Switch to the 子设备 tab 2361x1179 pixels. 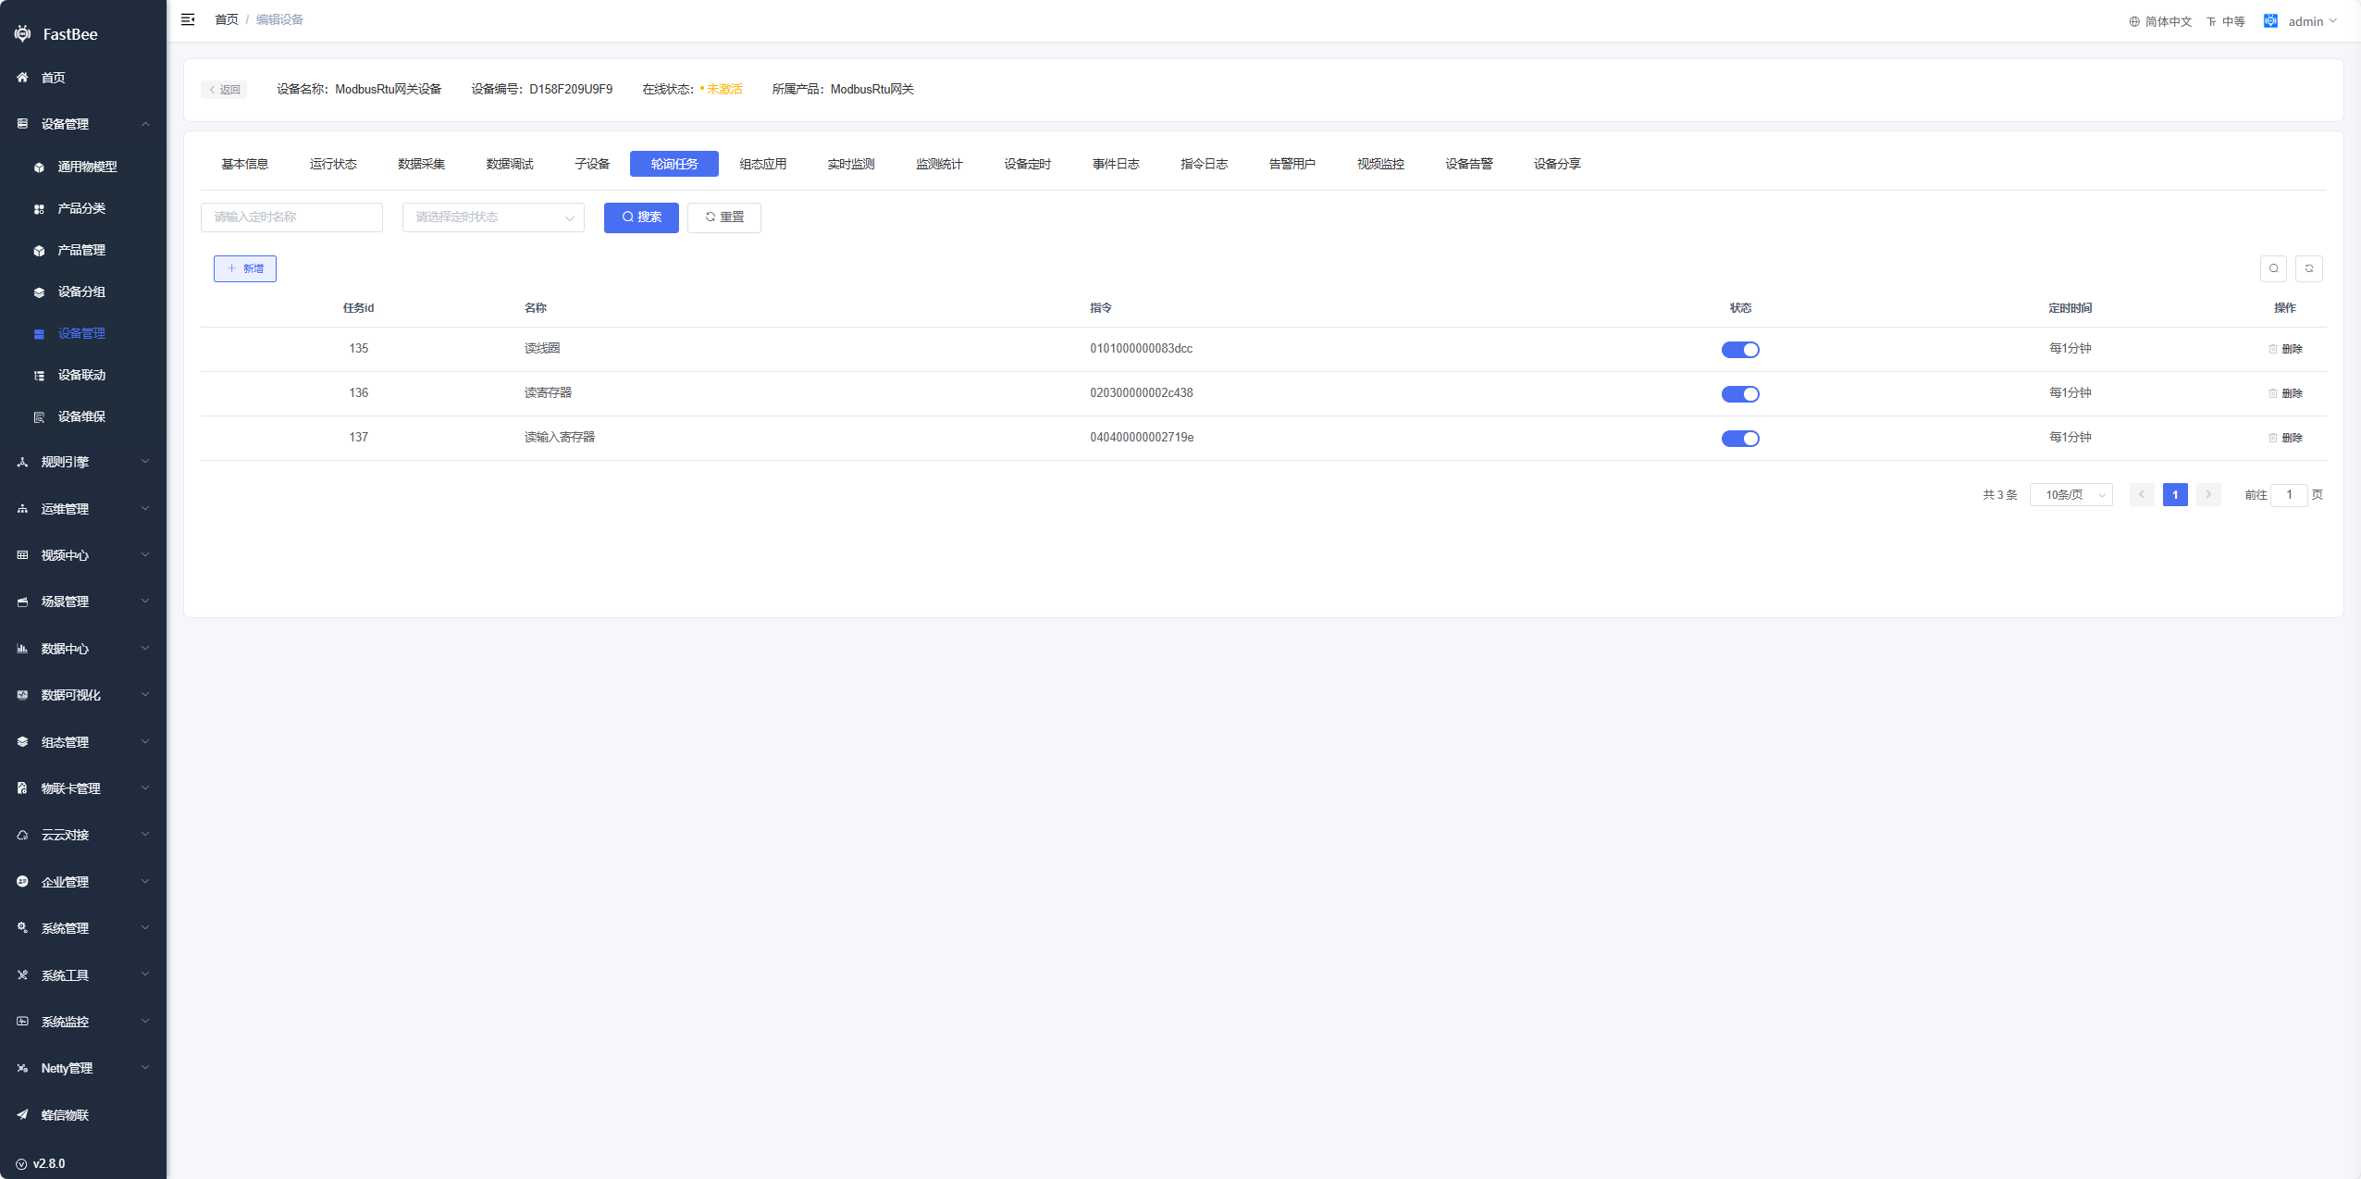pyautogui.click(x=592, y=164)
